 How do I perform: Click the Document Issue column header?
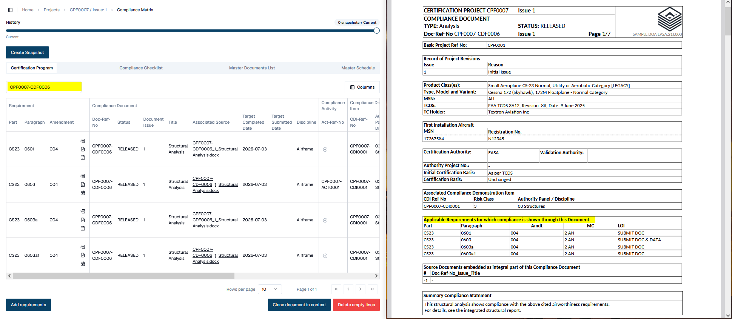point(153,122)
